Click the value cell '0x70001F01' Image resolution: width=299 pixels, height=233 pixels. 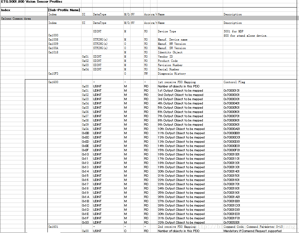click(x=232, y=218)
